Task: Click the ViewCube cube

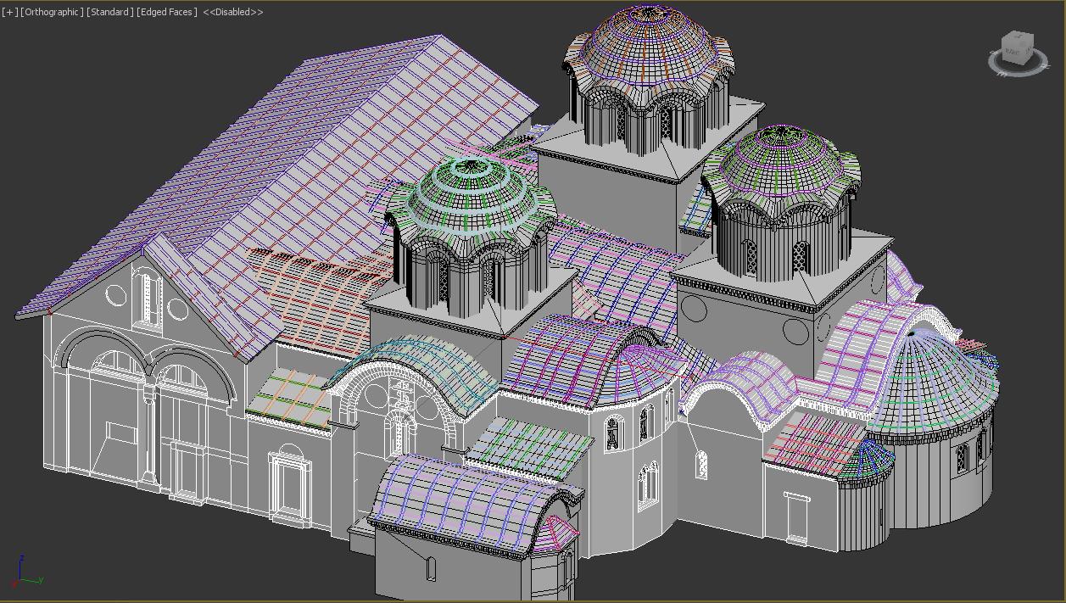Action: pyautogui.click(x=1016, y=49)
